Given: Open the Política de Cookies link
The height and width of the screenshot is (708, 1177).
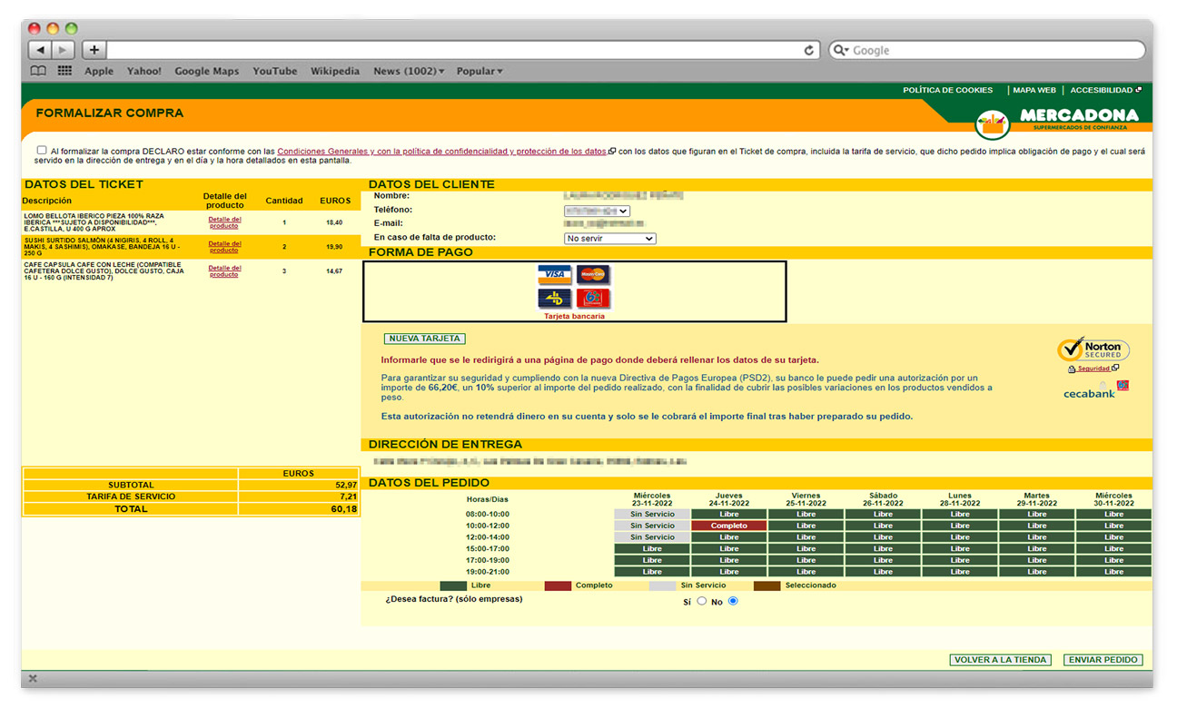Looking at the screenshot, I should [x=947, y=90].
